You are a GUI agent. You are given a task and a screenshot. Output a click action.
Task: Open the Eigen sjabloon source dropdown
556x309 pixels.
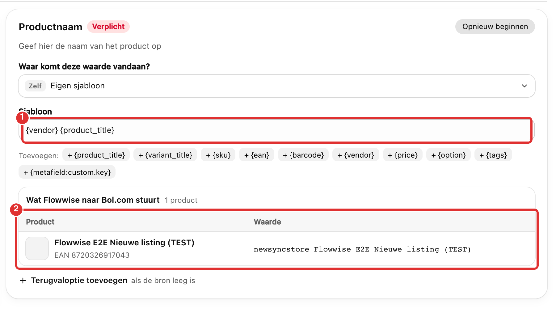276,86
